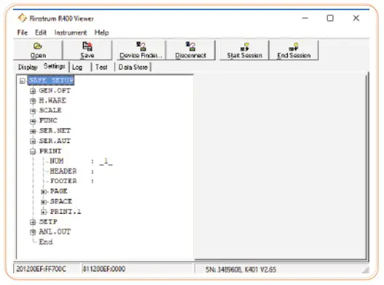This screenshot has height=285, width=384.
Task: Open the Device Finder tool
Action: pyautogui.click(x=141, y=50)
